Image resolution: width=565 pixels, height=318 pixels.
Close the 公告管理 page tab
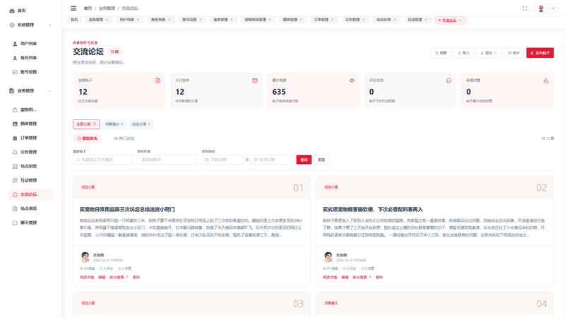[x=363, y=20]
